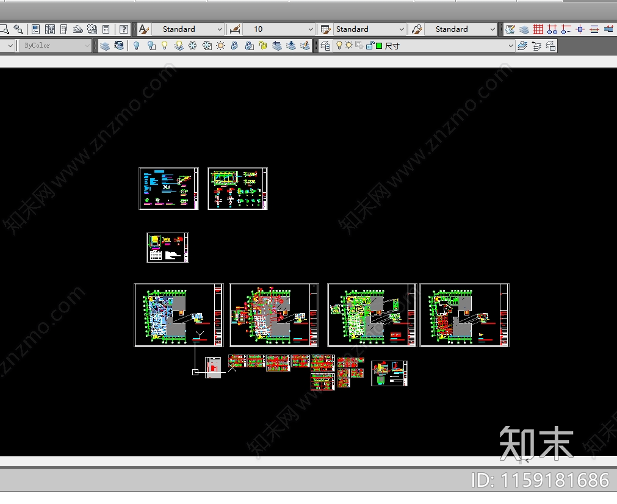The width and height of the screenshot is (617, 504).
Task: Click the red double-line dimension icon
Action: click(x=594, y=29)
